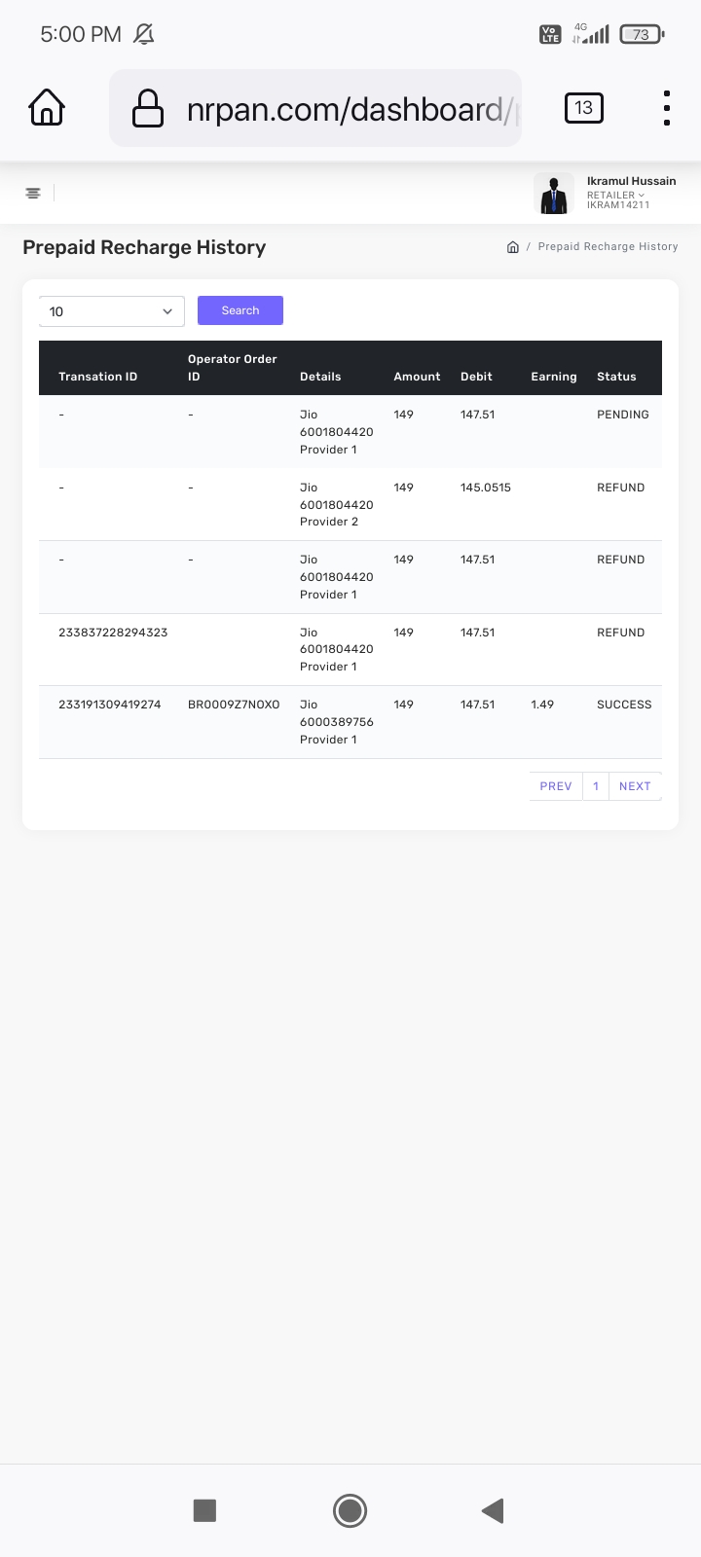Tap the profile avatar picture

[554, 194]
